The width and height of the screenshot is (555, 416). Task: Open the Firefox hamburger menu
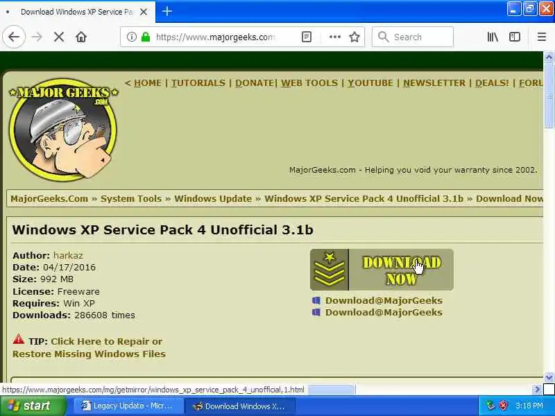coord(542,37)
